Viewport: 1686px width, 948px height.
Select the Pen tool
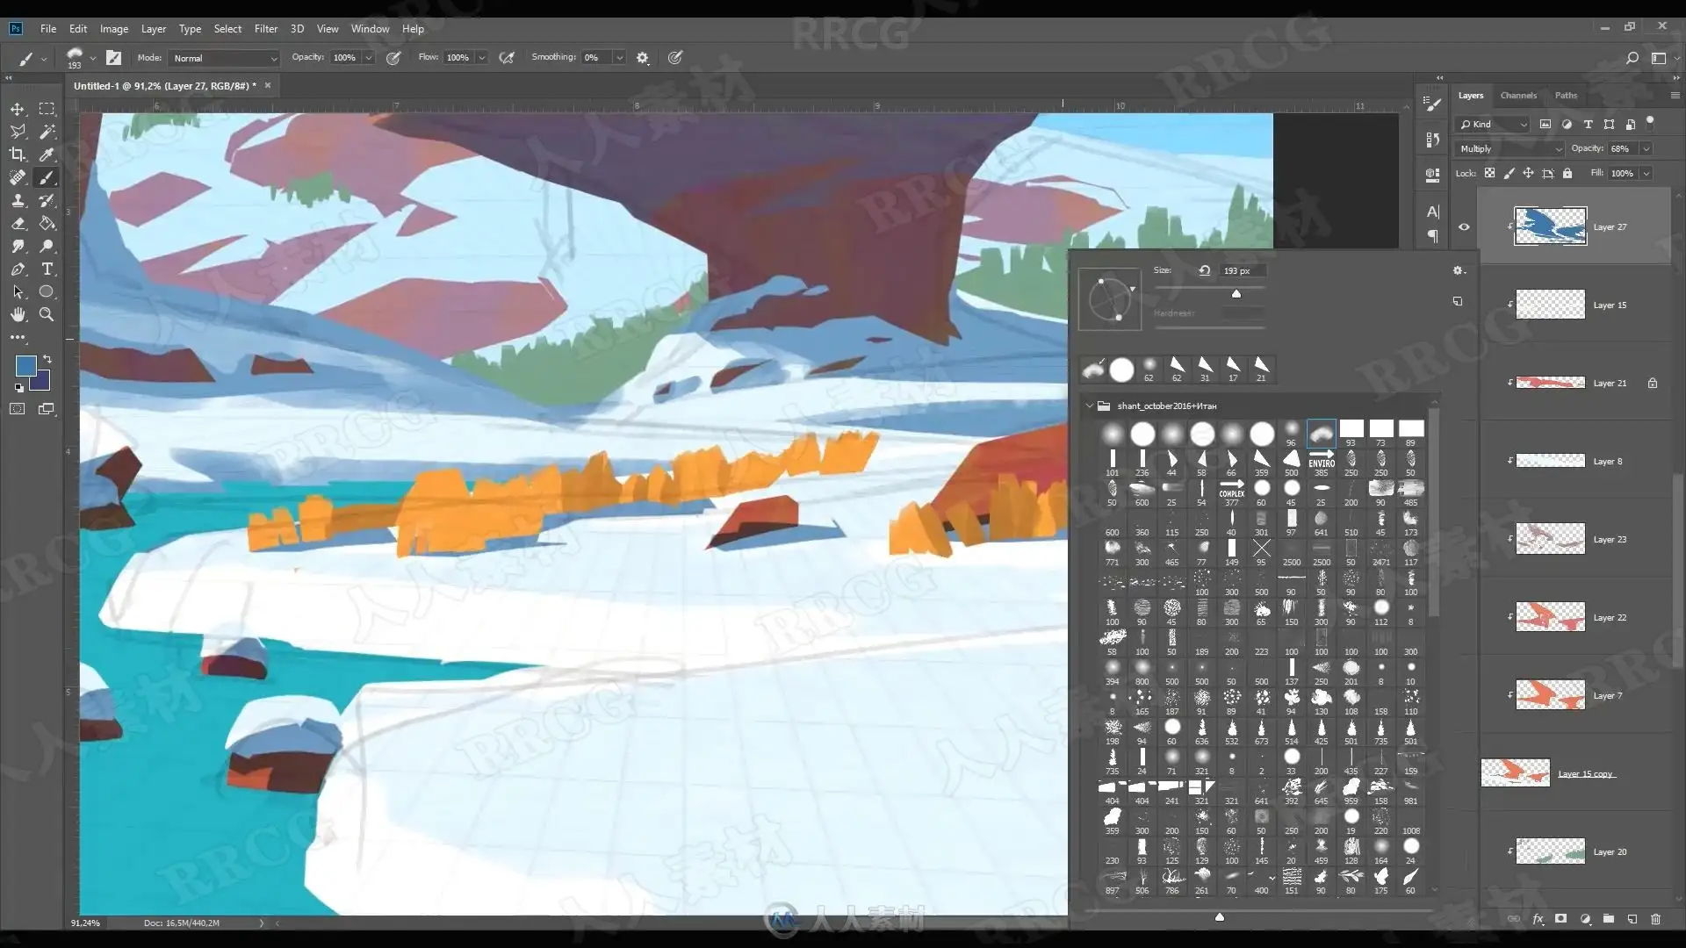[x=18, y=269]
